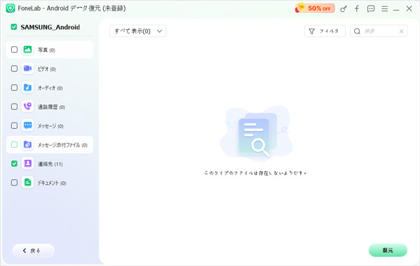Click the メッセージ messages icon

[x=27, y=125]
